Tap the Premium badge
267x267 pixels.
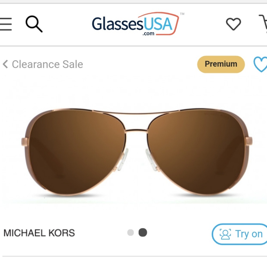221,64
